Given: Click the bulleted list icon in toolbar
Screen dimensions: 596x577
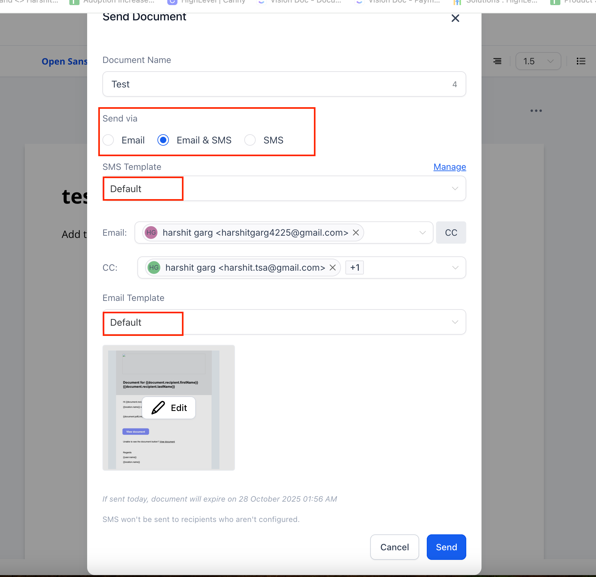Looking at the screenshot, I should pyautogui.click(x=581, y=61).
